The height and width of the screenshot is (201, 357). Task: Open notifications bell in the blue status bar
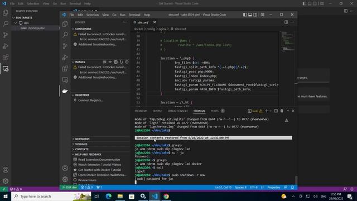(x=292, y=188)
